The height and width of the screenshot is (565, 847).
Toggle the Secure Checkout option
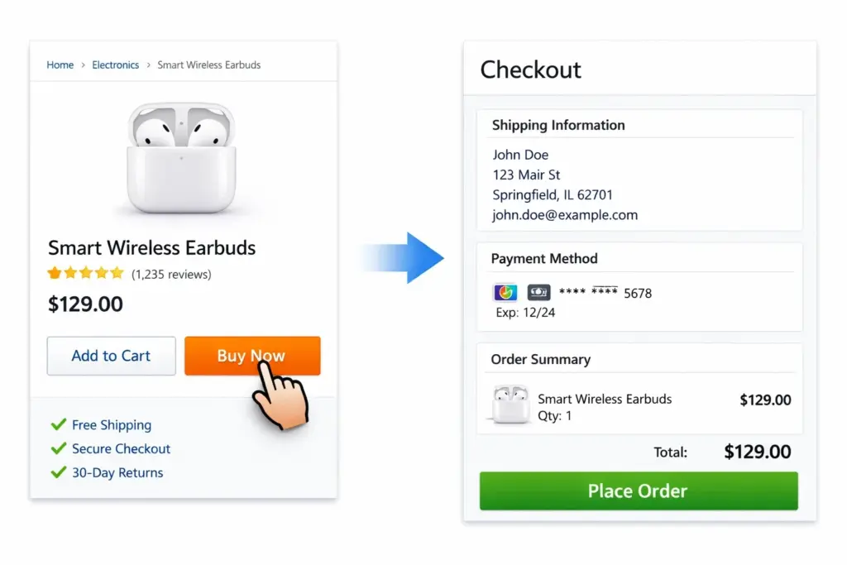[x=121, y=448]
